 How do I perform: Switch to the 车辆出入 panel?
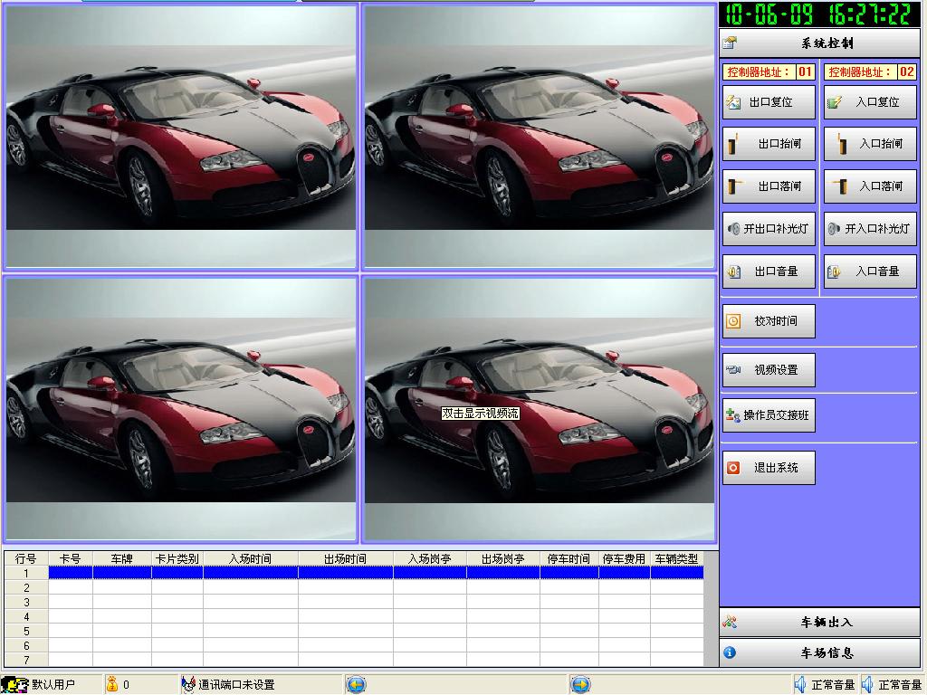pos(819,623)
